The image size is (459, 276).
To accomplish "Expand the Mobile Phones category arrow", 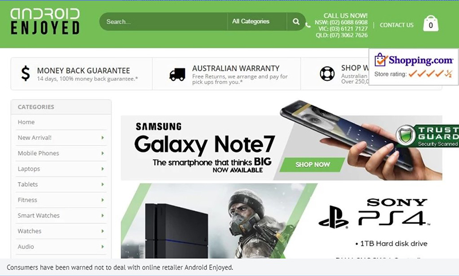I will tap(103, 153).
